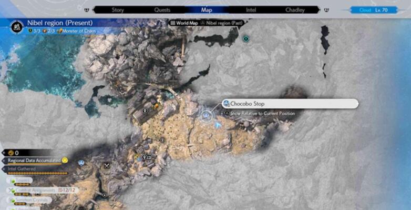Open the World Map button
Image resolution: width=411 pixels, height=210 pixels.
[184, 23]
